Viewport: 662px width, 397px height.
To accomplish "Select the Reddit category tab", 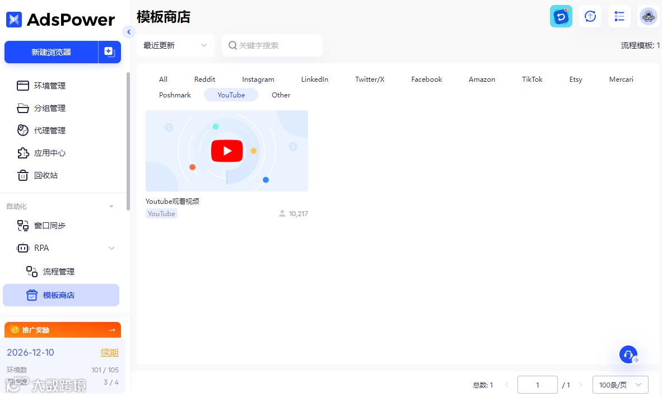I will click(x=205, y=80).
